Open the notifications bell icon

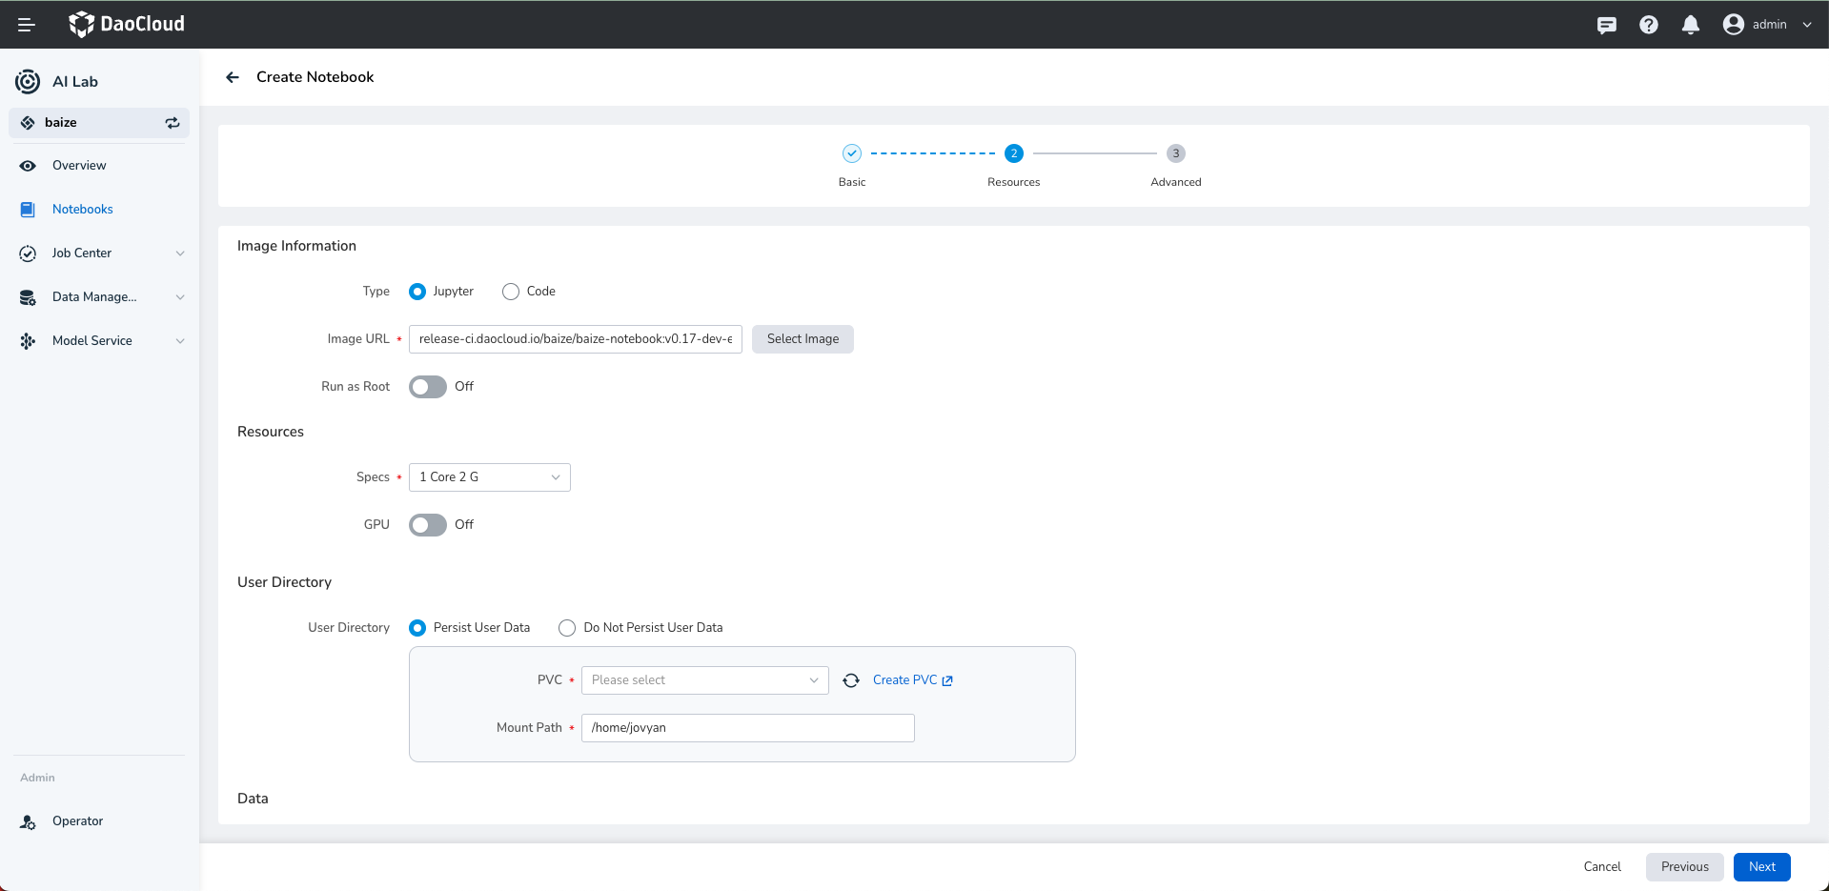(x=1690, y=25)
